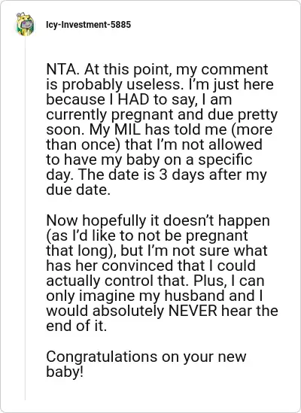Click the line starting 'Now hopefully it doesn't happen'
This screenshot has width=301, height=413.
[158, 220]
